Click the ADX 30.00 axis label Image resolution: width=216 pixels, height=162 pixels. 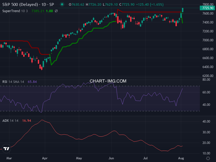click(206, 132)
